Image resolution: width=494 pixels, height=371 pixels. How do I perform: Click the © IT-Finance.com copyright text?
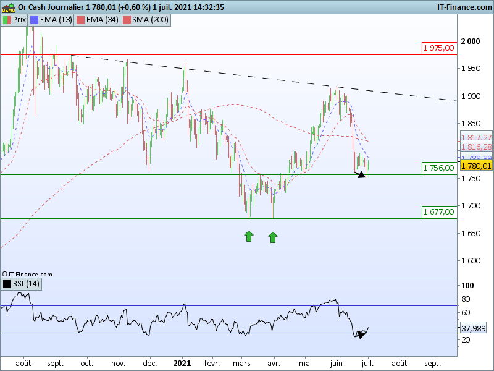27,274
